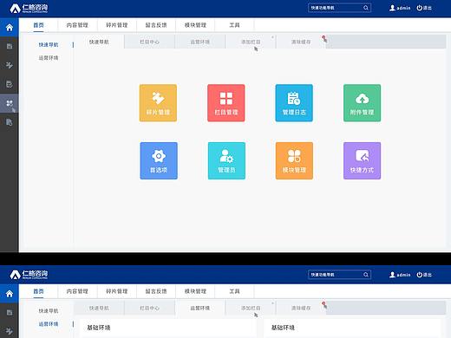Select the 首页 tab in the upper screen
This screenshot has width=451, height=338.
pos(38,25)
